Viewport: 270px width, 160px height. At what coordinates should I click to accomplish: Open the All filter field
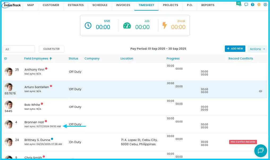click(x=19, y=49)
